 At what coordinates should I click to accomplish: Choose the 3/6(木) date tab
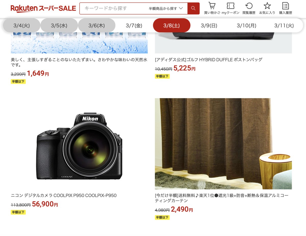(97, 25)
